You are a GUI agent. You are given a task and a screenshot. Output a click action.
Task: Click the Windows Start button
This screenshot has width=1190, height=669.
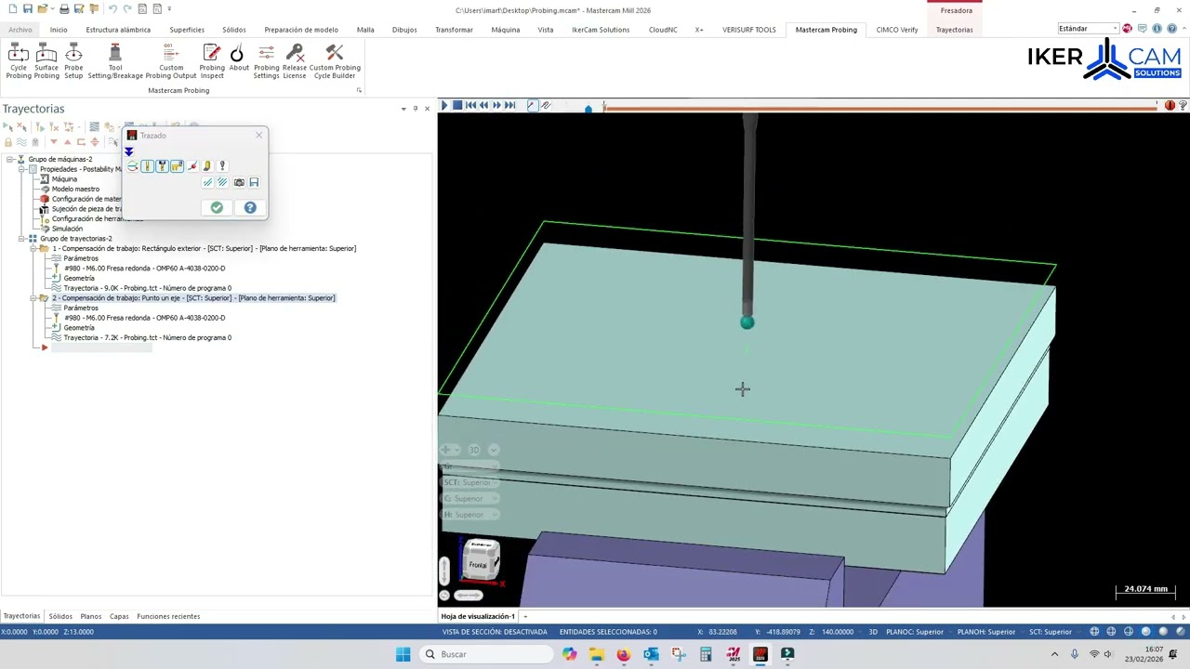pyautogui.click(x=403, y=654)
